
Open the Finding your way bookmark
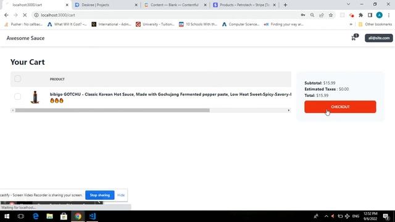tap(284, 24)
